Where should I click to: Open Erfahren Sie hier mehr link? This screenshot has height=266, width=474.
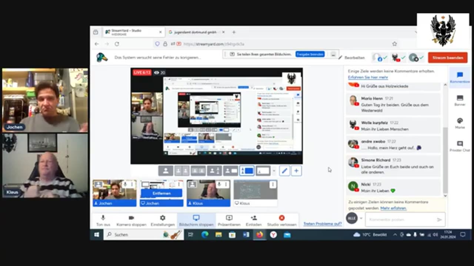click(368, 77)
